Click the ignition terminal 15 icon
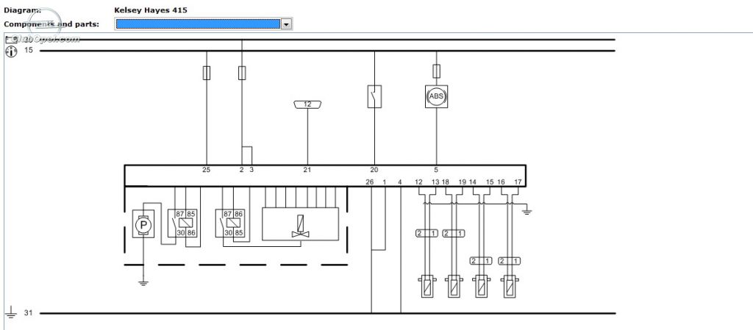The width and height of the screenshot is (753, 330). pyautogui.click(x=10, y=51)
